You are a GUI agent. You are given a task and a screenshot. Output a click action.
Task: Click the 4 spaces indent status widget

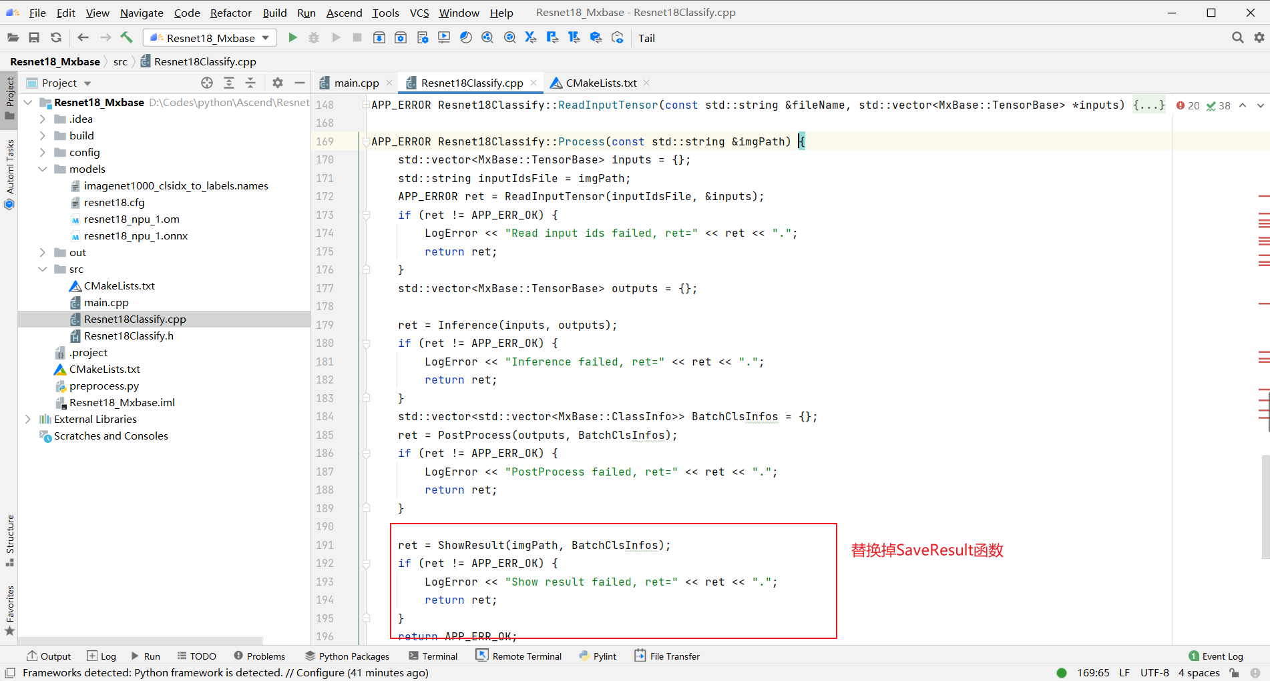[1199, 672]
